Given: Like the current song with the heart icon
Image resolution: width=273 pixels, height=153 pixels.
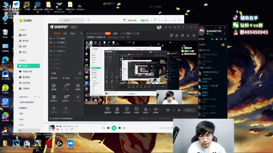Looking at the screenshot, I should (58, 130).
